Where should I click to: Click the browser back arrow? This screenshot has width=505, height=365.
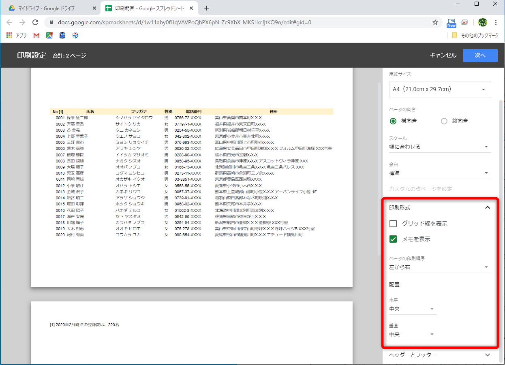(9, 22)
